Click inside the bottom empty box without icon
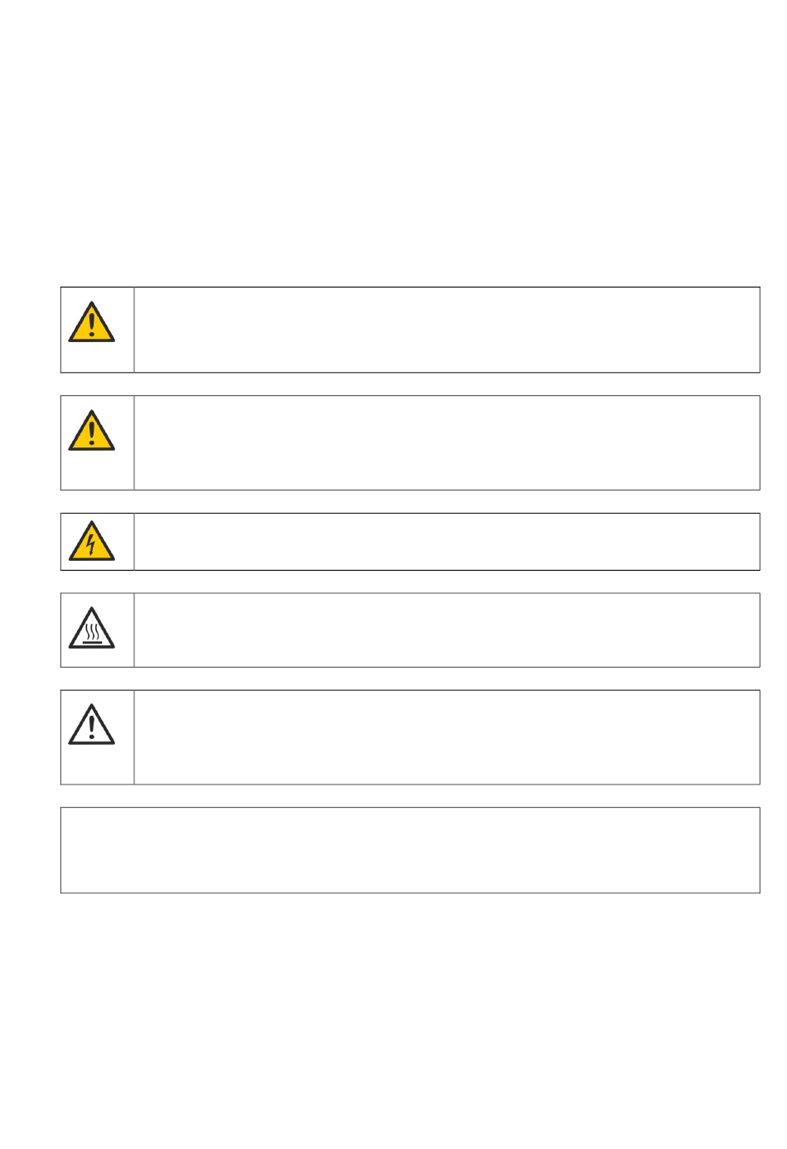 [x=410, y=850]
